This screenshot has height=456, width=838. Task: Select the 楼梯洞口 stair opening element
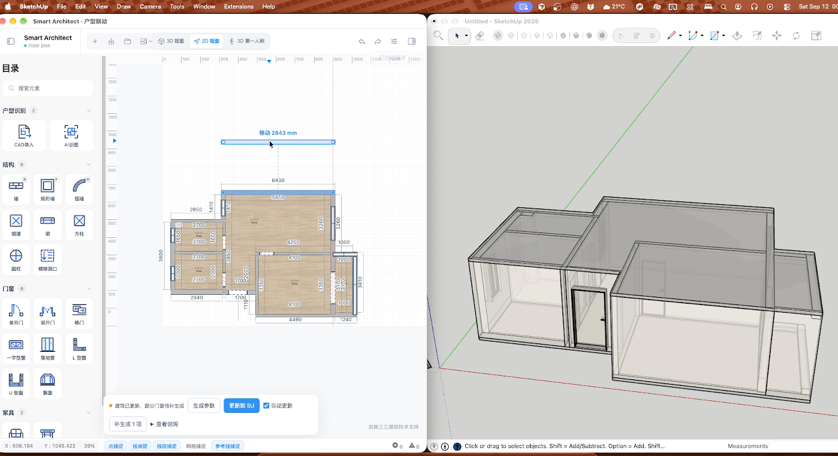[x=47, y=260]
